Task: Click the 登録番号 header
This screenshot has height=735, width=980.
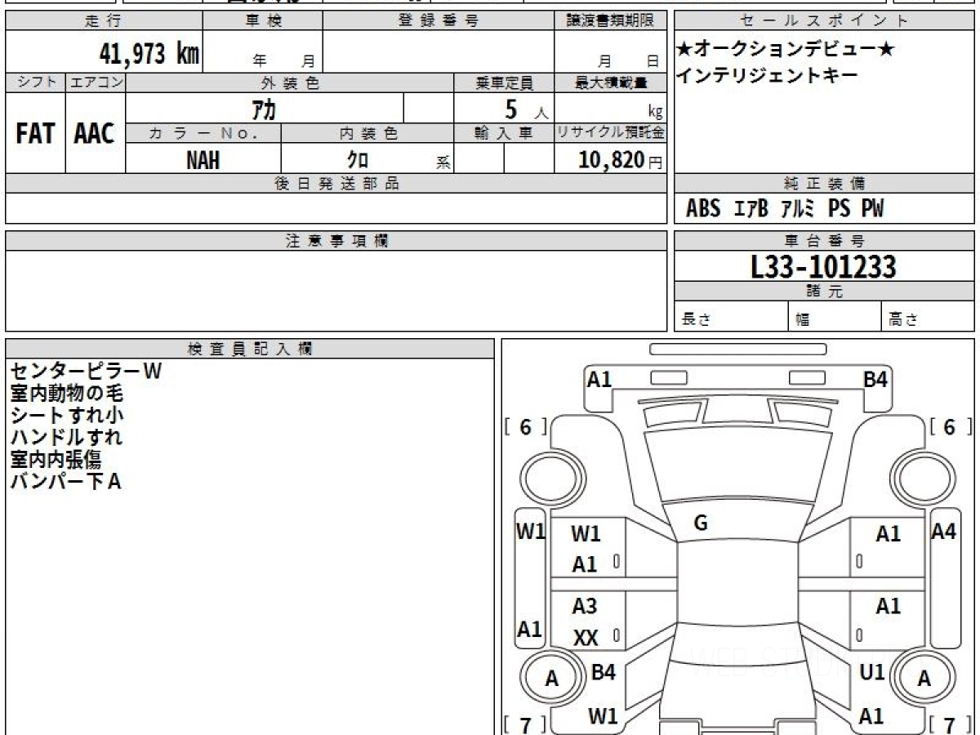Action: point(439,21)
